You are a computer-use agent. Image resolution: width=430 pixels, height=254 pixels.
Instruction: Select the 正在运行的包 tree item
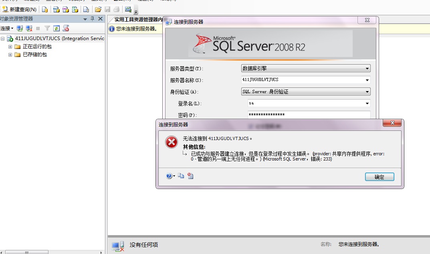click(37, 47)
